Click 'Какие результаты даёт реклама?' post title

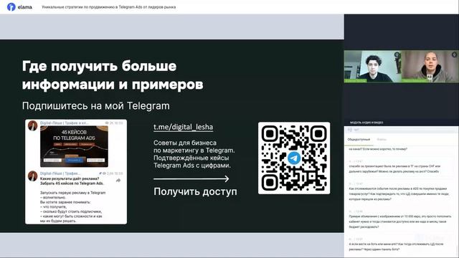70,178
